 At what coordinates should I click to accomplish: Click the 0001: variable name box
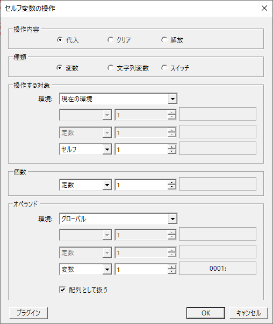[218, 269]
